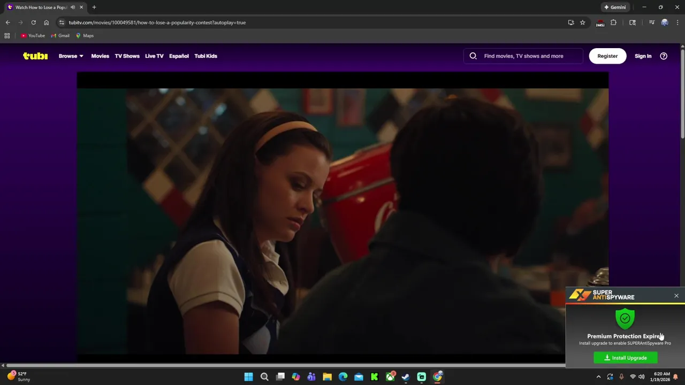The width and height of the screenshot is (685, 385).
Task: Click the microphone icon in system tray
Action: 621,376
